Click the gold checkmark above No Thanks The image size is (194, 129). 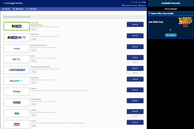(170, 30)
